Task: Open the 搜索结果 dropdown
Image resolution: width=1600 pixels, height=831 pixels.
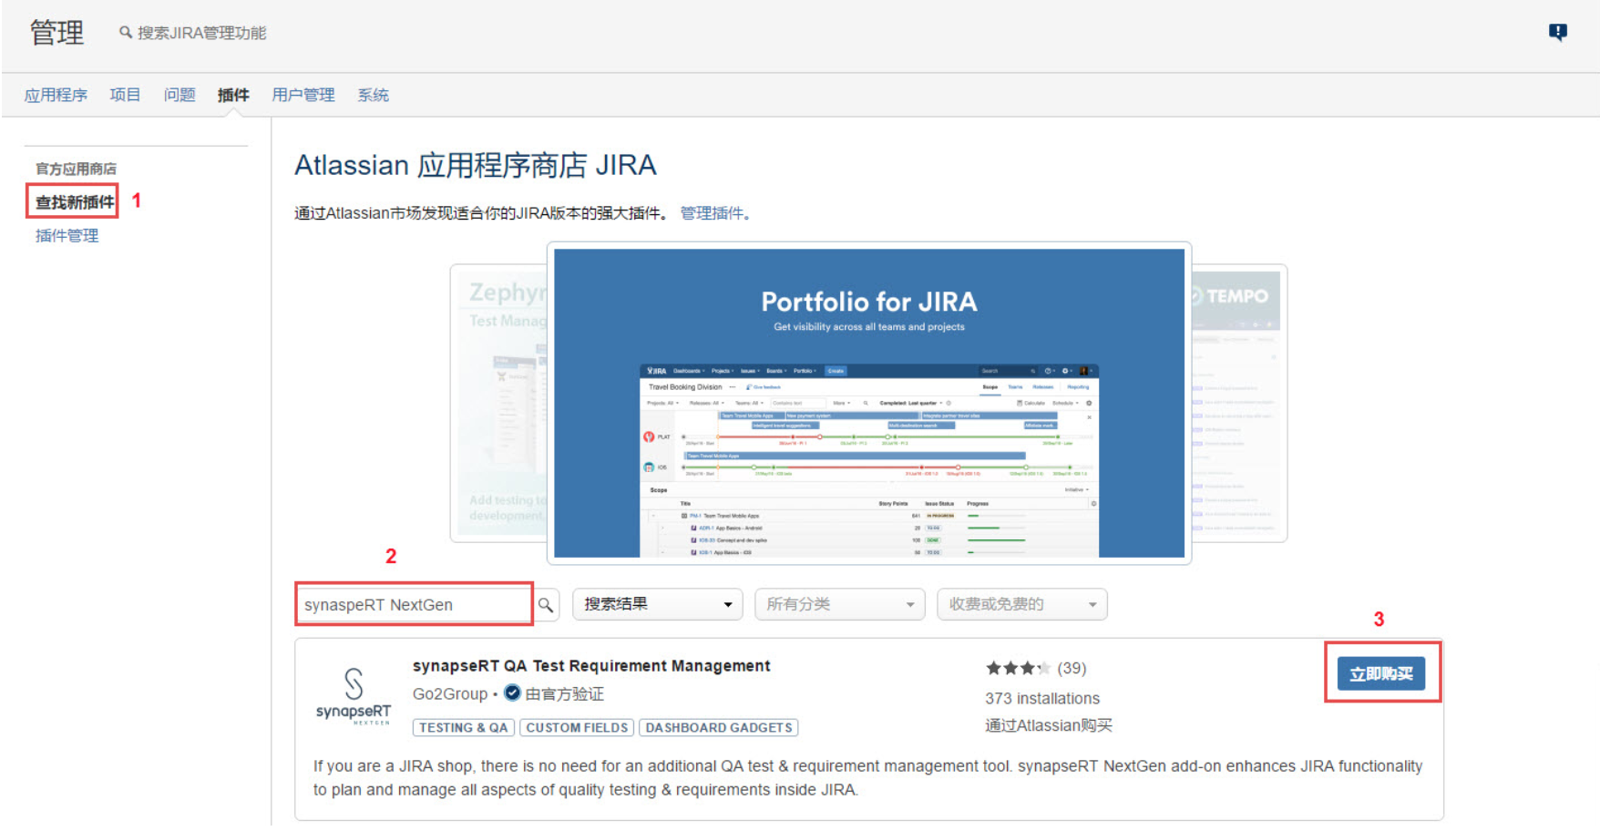Action: (x=657, y=604)
